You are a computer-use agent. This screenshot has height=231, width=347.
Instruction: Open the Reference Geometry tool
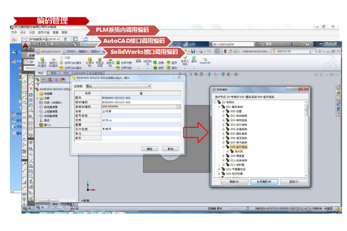185,61
